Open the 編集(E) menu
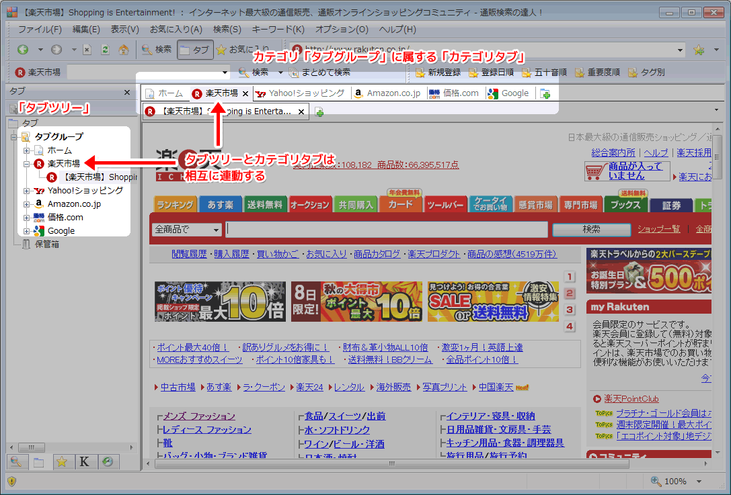731x495 pixels. click(86, 30)
